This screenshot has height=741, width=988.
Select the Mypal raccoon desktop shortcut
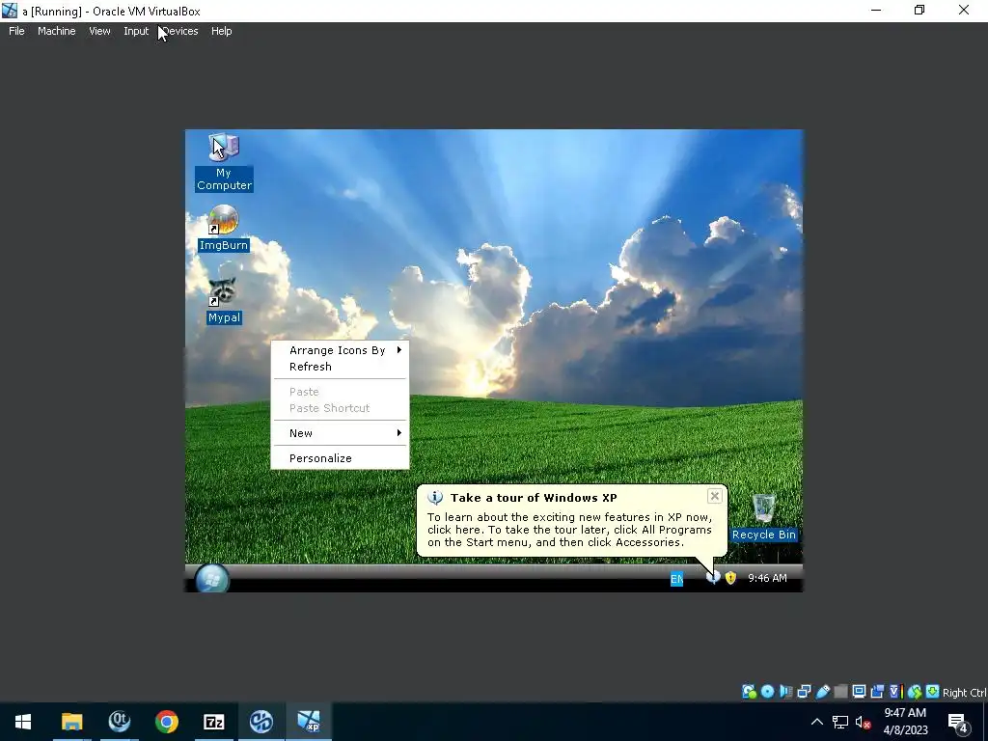coord(224,301)
